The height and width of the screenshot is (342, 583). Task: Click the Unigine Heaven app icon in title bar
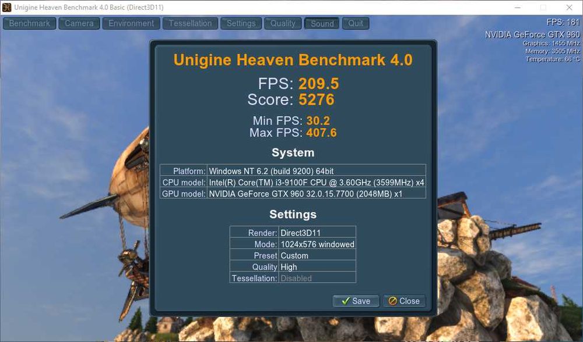point(6,7)
